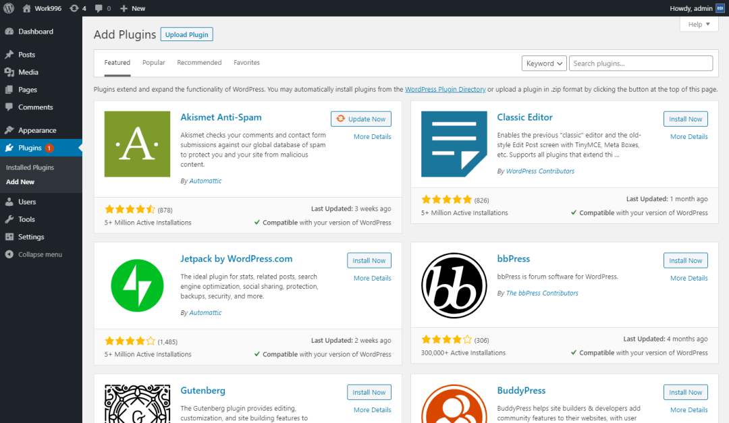Open the comments bubble icon in admin bar
The width and height of the screenshot is (729, 423).
99,8
